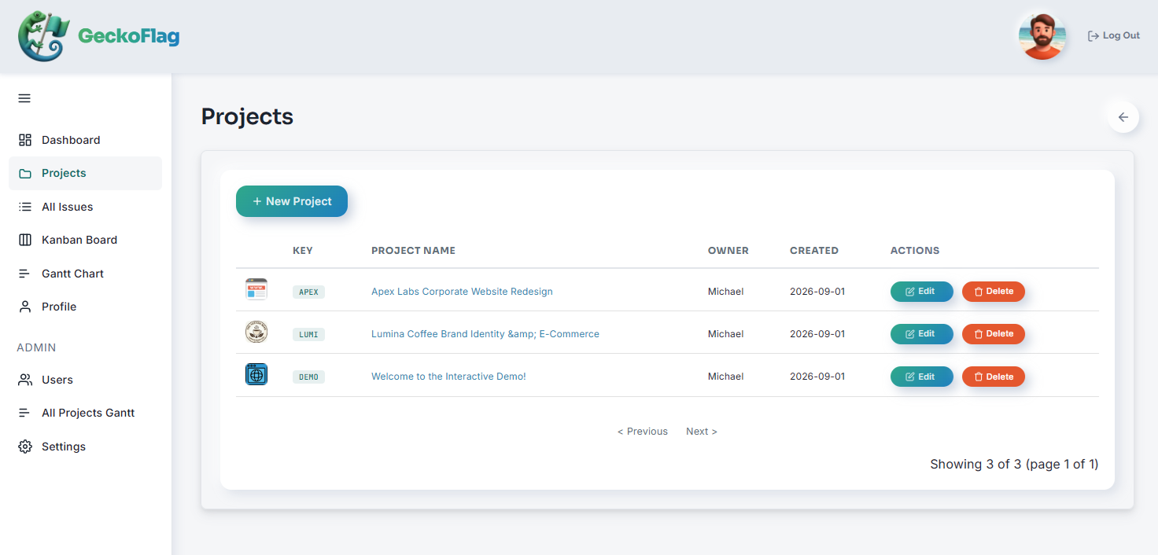Open Welcome to the Interactive Demo link
This screenshot has width=1158, height=555.
448,377
